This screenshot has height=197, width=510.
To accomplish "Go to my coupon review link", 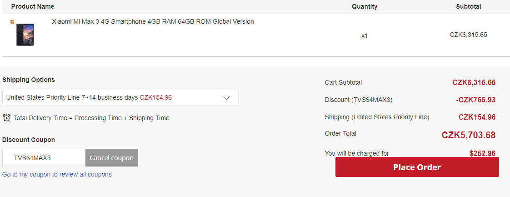I will 57,174.
